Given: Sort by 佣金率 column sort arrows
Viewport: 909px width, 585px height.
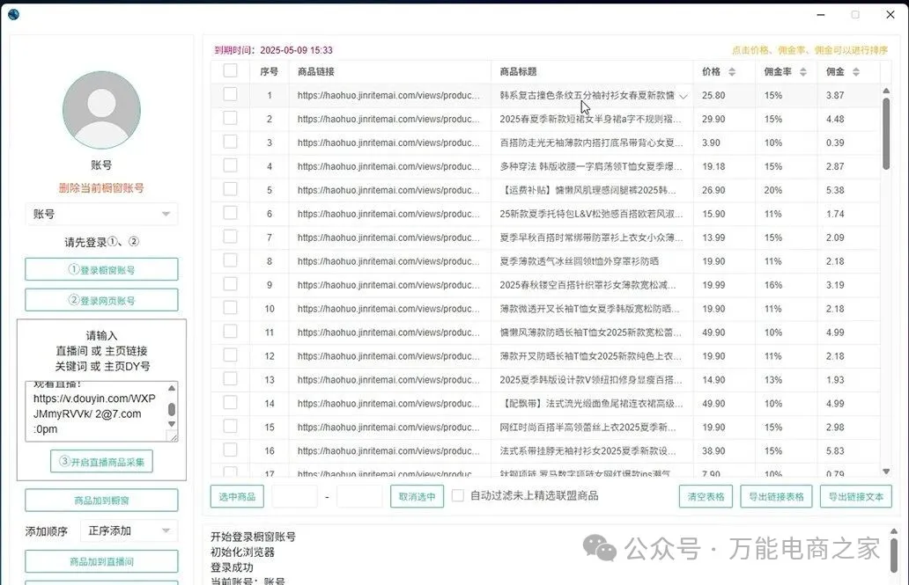Looking at the screenshot, I should pos(802,72).
